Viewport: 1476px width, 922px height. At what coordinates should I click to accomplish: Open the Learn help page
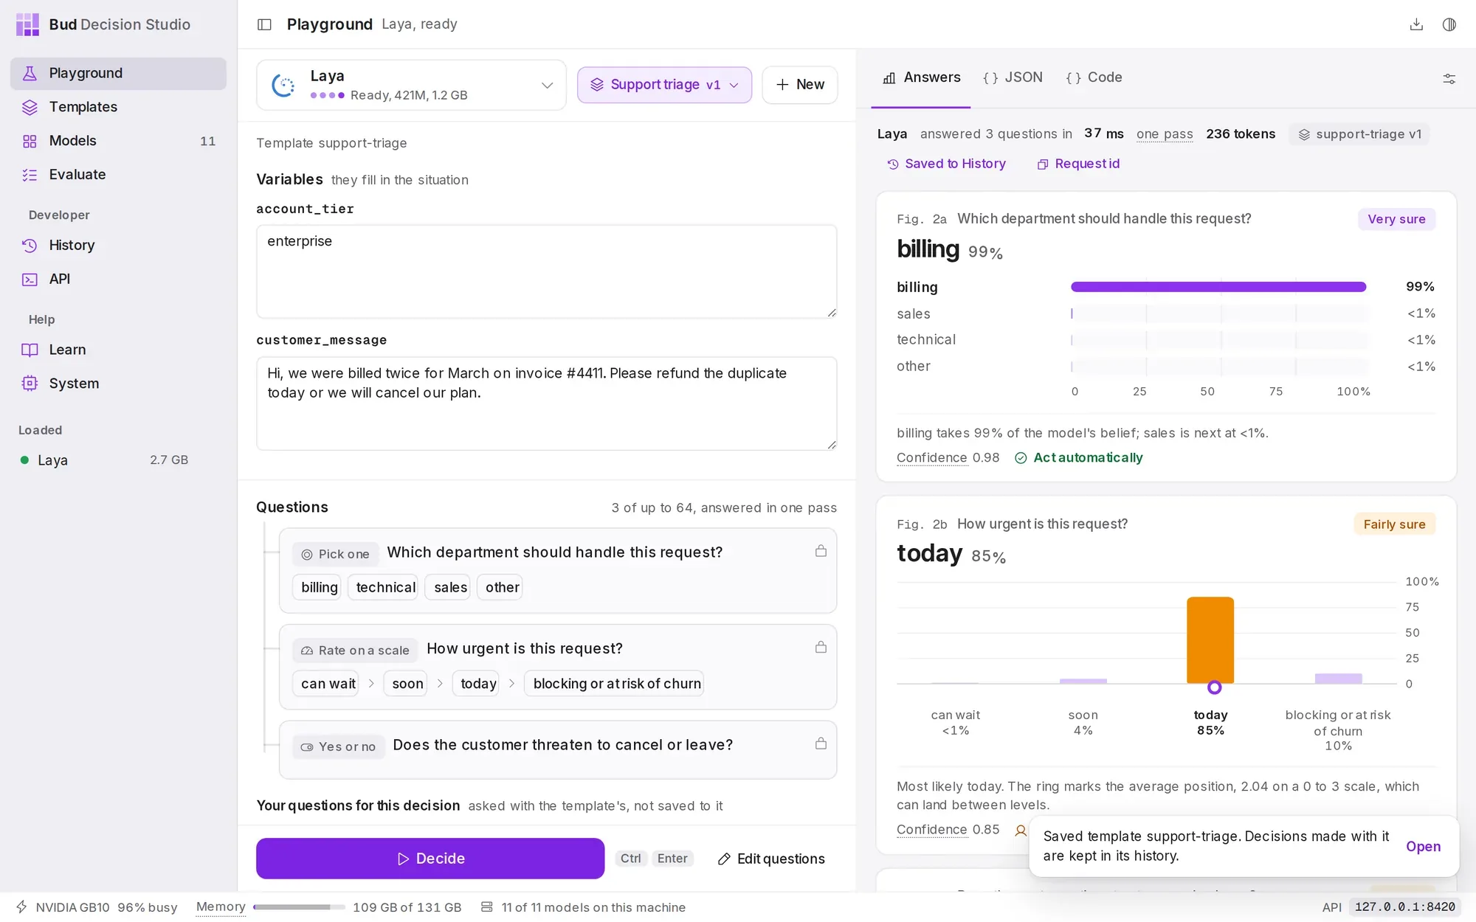click(x=118, y=350)
